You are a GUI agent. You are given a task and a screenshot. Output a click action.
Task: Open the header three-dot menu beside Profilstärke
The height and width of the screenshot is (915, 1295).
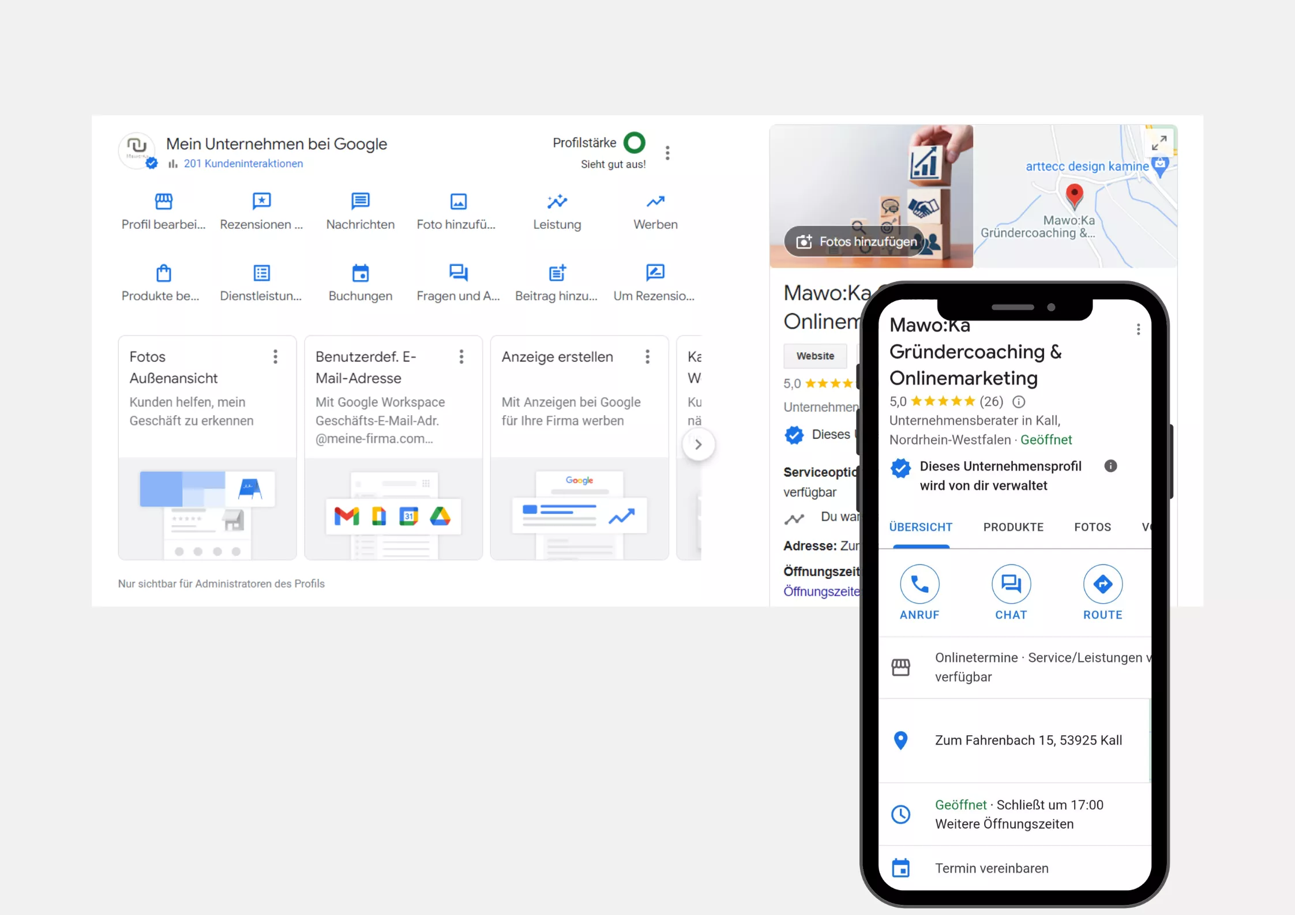[667, 153]
